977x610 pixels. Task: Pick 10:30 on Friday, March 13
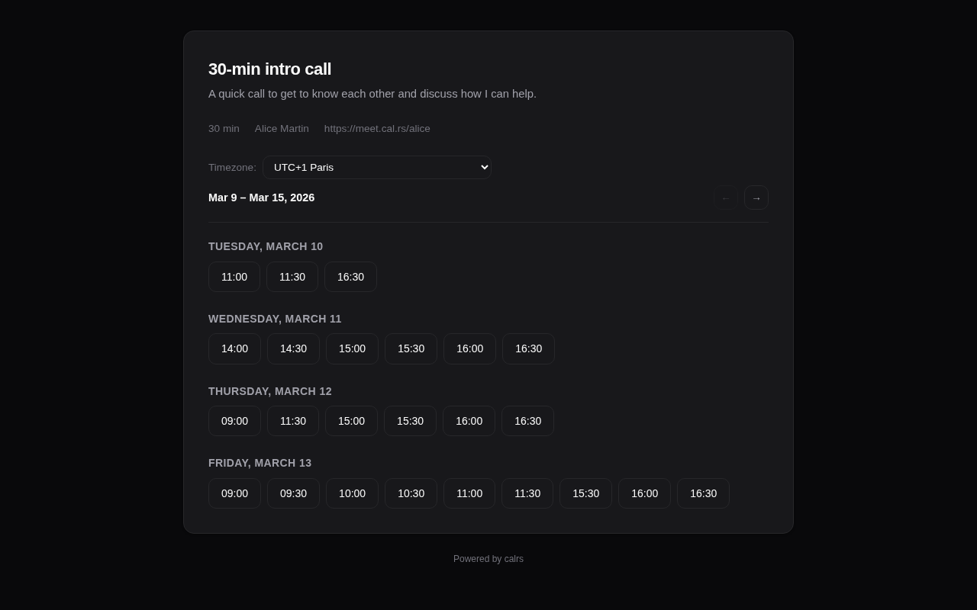tap(411, 493)
